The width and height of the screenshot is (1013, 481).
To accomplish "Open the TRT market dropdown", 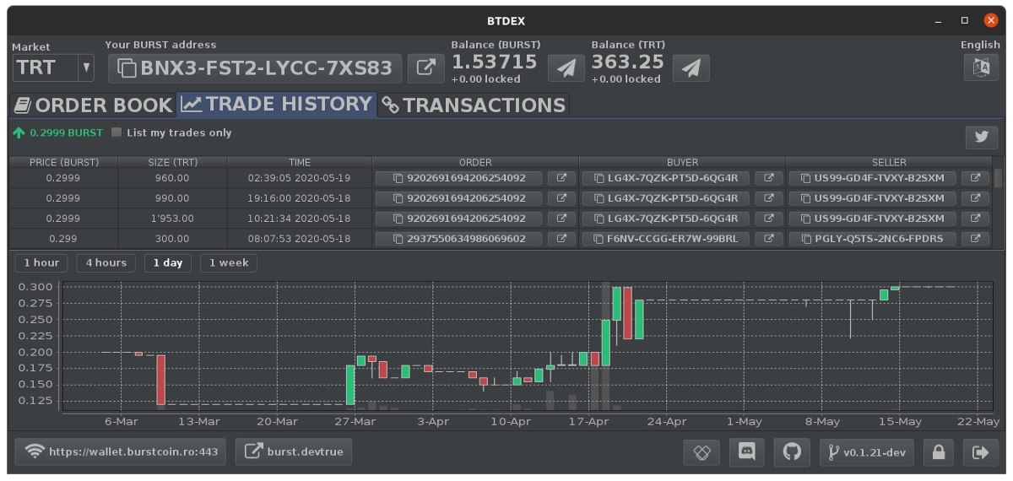I will coord(52,68).
